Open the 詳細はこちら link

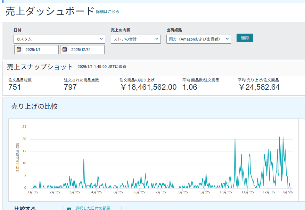(108, 12)
